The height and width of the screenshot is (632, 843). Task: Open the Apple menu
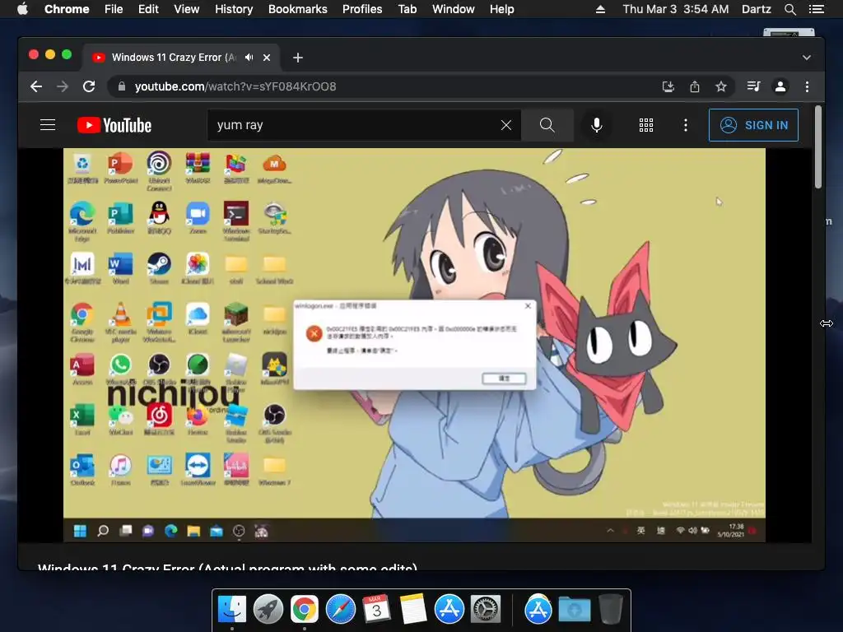pos(22,9)
